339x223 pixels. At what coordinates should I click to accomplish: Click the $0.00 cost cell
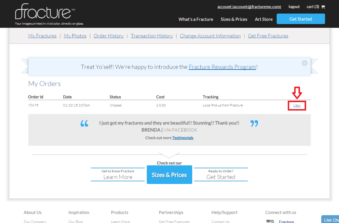(161, 105)
